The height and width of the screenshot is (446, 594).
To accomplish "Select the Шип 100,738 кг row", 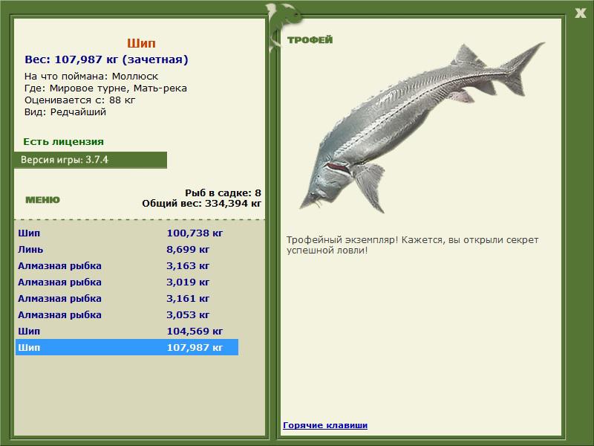I will pyautogui.click(x=127, y=233).
